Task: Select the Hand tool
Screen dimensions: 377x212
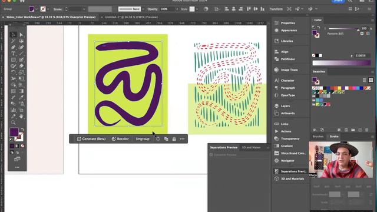Action: tap(21, 117)
